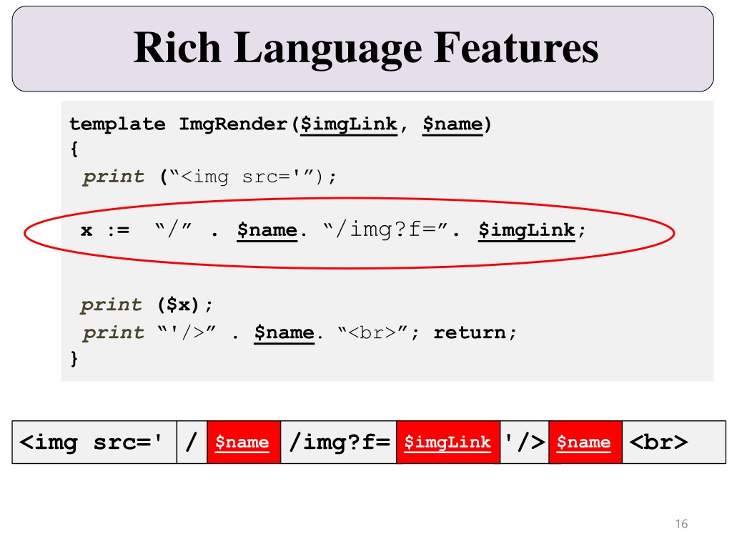
Task: Click the slide number 16
Action: pyautogui.click(x=681, y=524)
